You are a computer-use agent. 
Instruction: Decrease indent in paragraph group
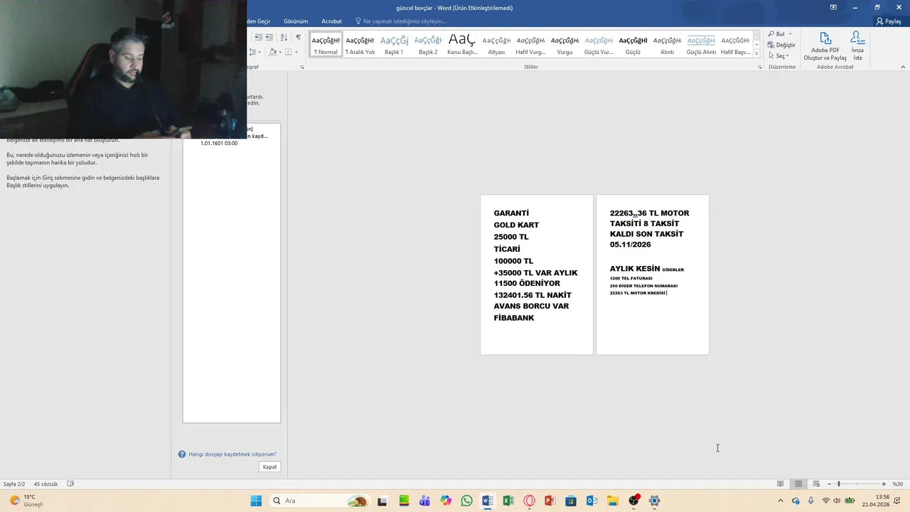(259, 37)
